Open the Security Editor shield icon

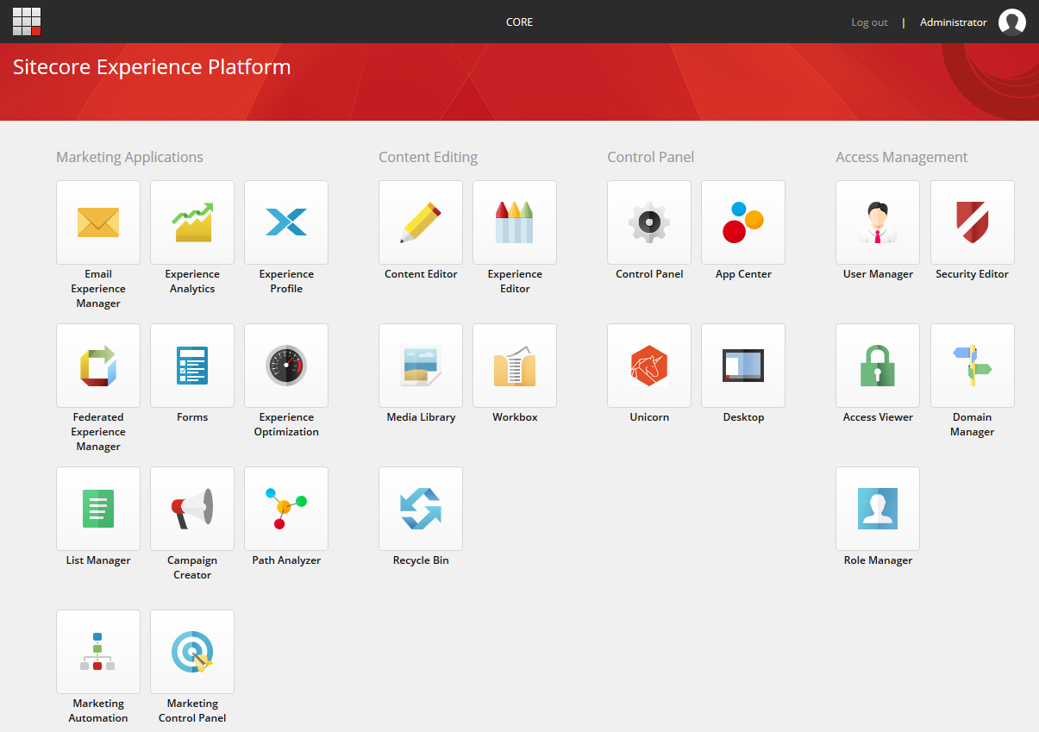click(x=972, y=222)
